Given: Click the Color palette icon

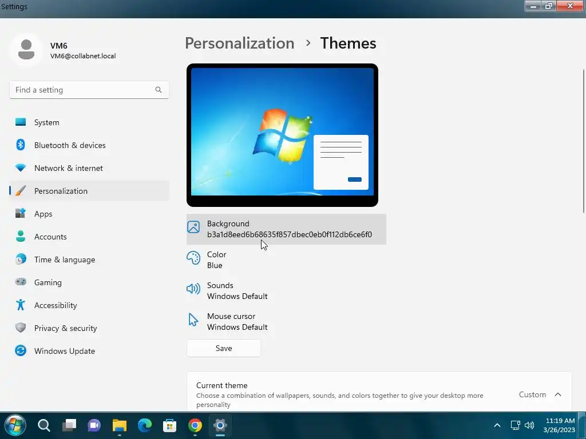Looking at the screenshot, I should coord(193,258).
